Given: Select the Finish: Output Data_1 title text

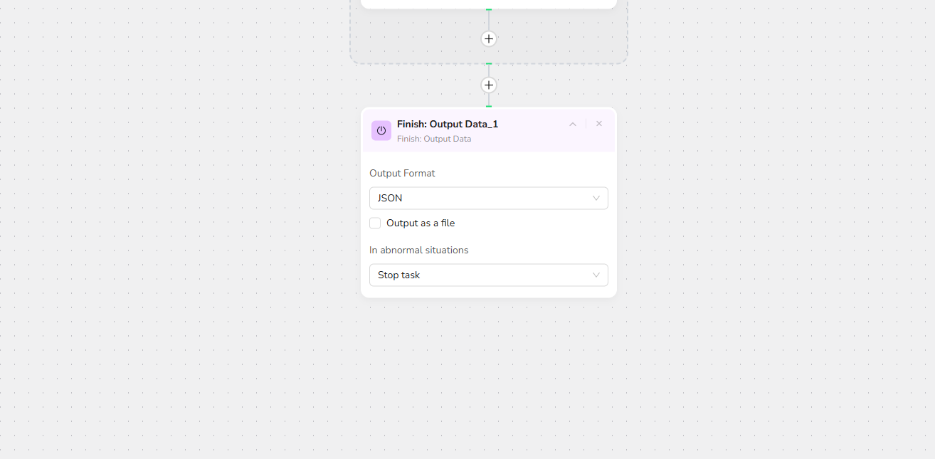Looking at the screenshot, I should point(448,124).
